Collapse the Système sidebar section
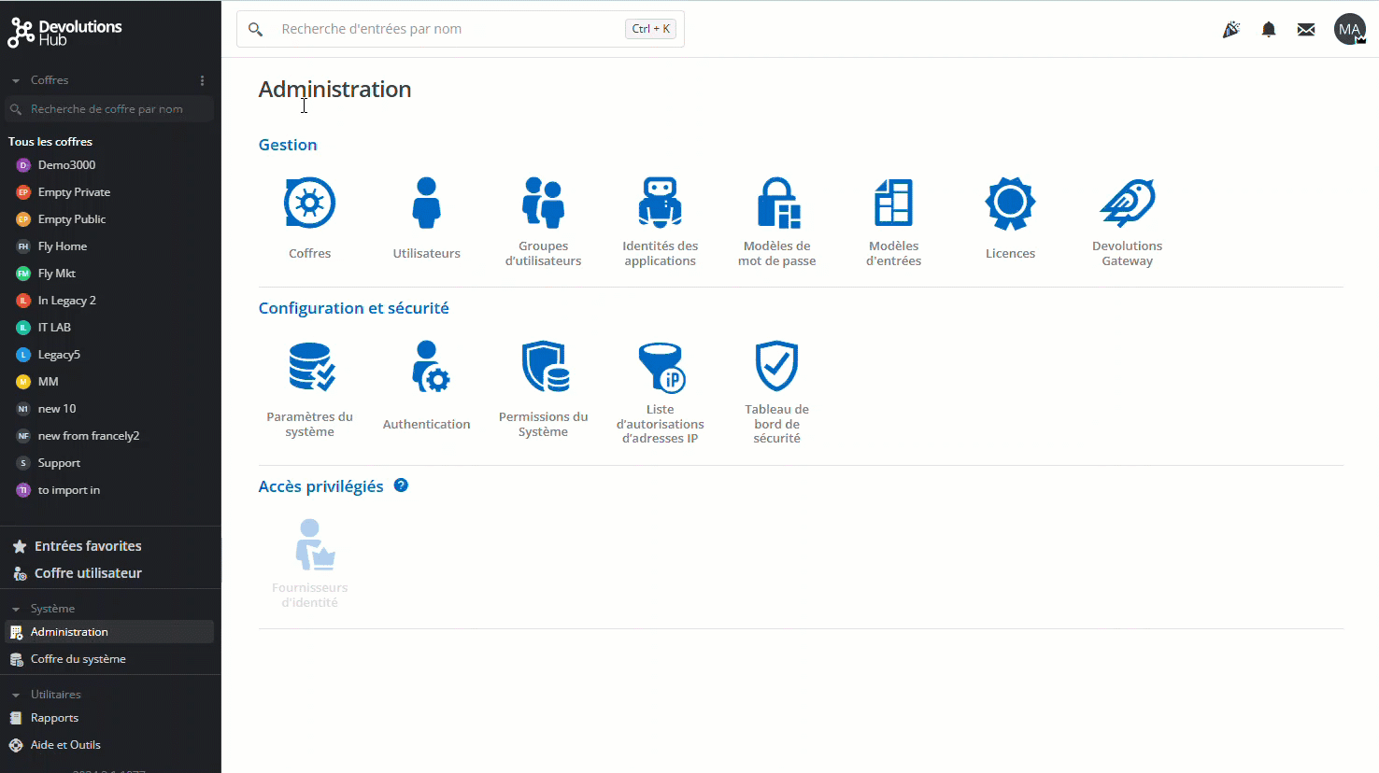 tap(16, 610)
